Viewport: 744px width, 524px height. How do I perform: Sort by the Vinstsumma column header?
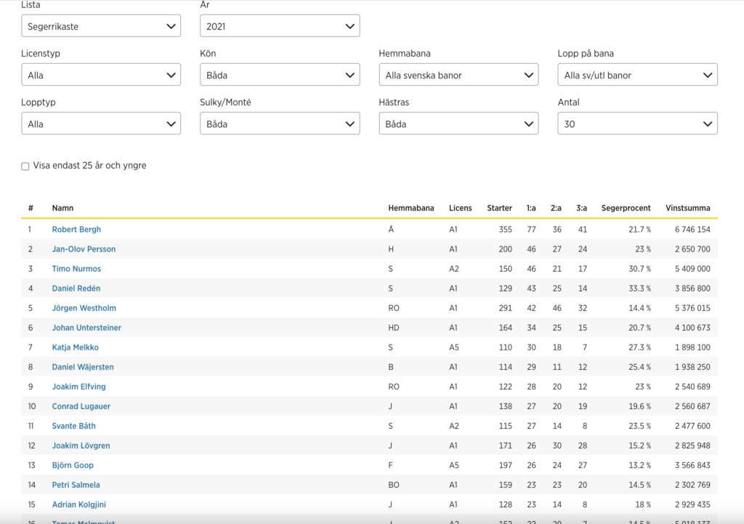coord(687,208)
